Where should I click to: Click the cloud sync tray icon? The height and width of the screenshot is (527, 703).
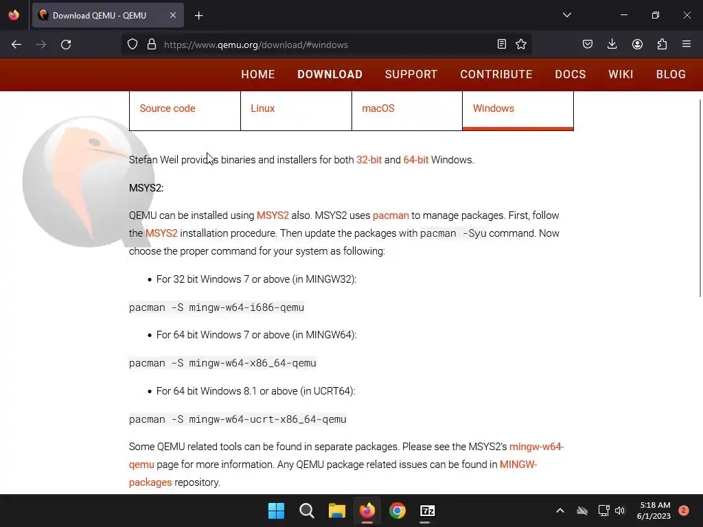tap(582, 511)
